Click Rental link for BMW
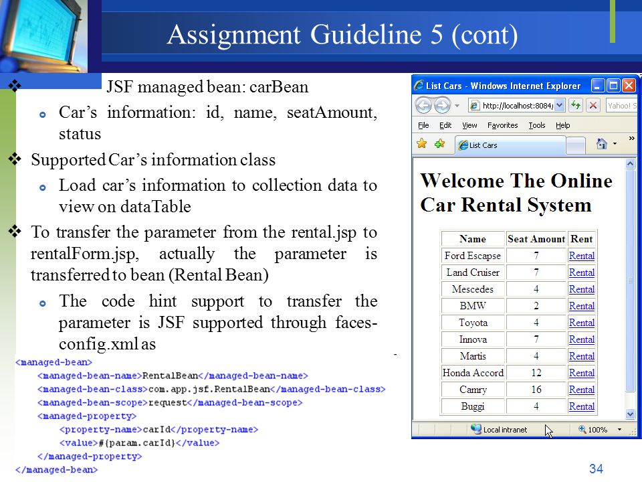This screenshot has width=642, height=482. (x=581, y=306)
